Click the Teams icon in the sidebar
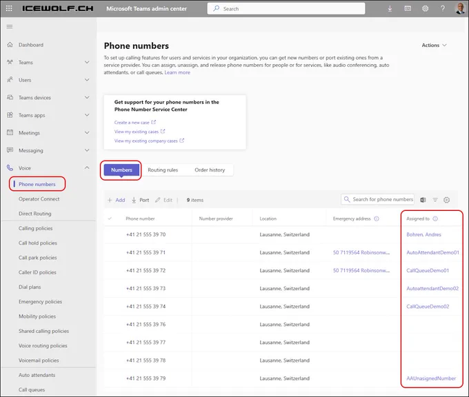This screenshot has width=469, height=397. pyautogui.click(x=10, y=62)
